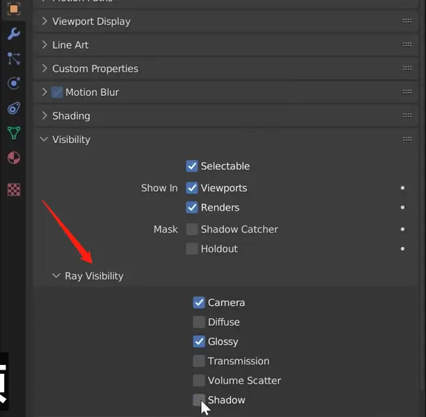Enable Volume Scatter ray visibility

click(x=199, y=380)
